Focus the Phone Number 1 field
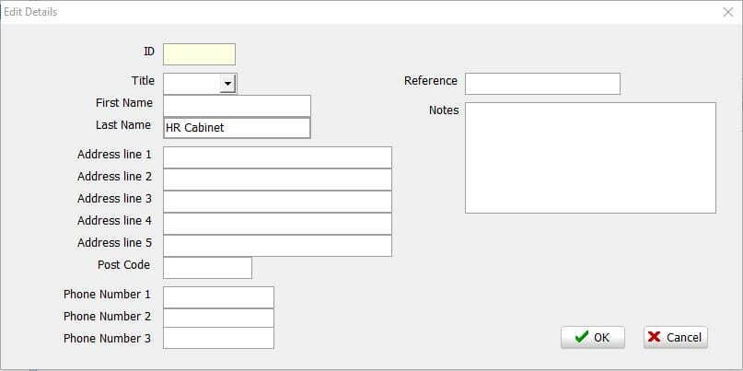743x371 pixels. [x=218, y=297]
